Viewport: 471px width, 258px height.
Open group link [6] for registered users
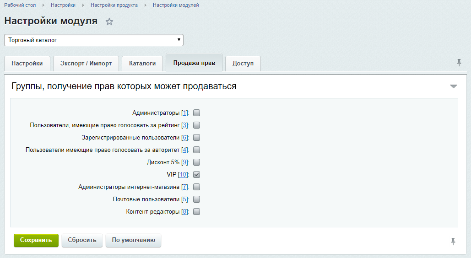point(184,138)
